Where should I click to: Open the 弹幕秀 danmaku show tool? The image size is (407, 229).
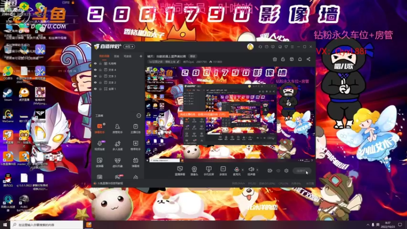click(x=135, y=162)
